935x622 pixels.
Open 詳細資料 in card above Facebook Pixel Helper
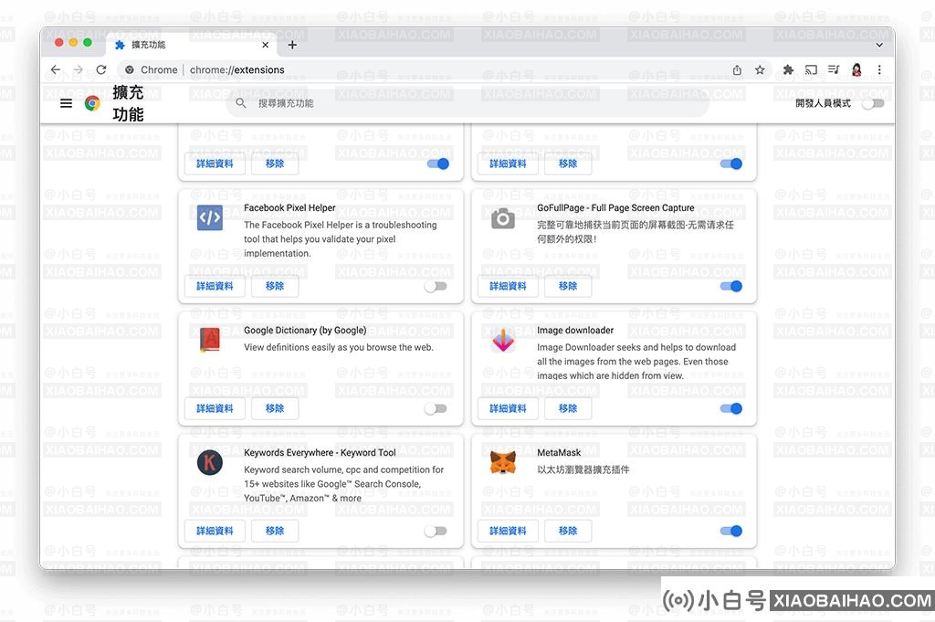215,163
